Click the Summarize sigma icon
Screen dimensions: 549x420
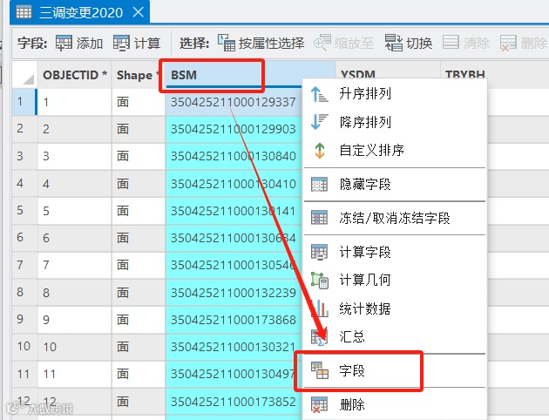319,337
